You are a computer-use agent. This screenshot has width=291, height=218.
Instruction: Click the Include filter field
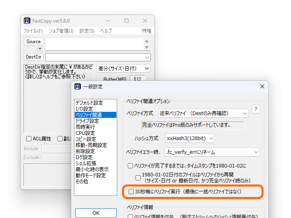[56, 149]
